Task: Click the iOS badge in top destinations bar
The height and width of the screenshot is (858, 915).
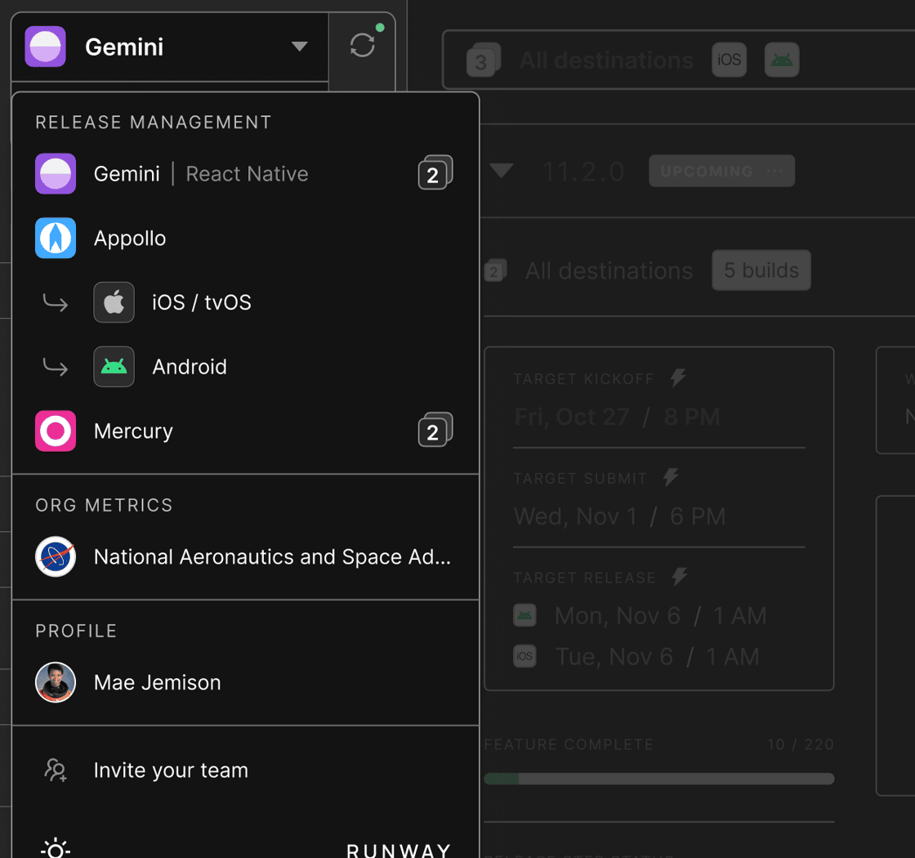Action: pyautogui.click(x=729, y=60)
